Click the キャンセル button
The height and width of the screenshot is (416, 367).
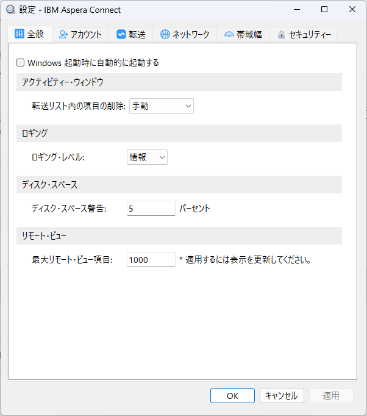282,396
